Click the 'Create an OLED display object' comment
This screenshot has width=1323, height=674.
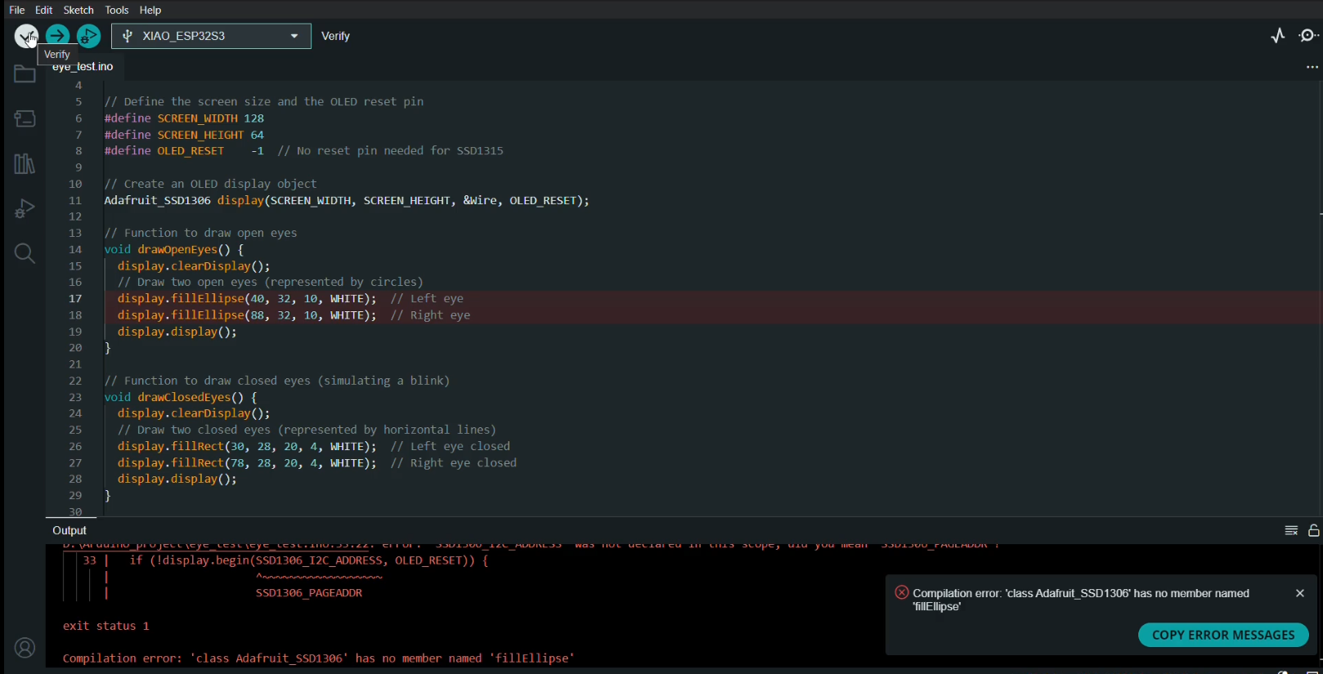pyautogui.click(x=211, y=184)
